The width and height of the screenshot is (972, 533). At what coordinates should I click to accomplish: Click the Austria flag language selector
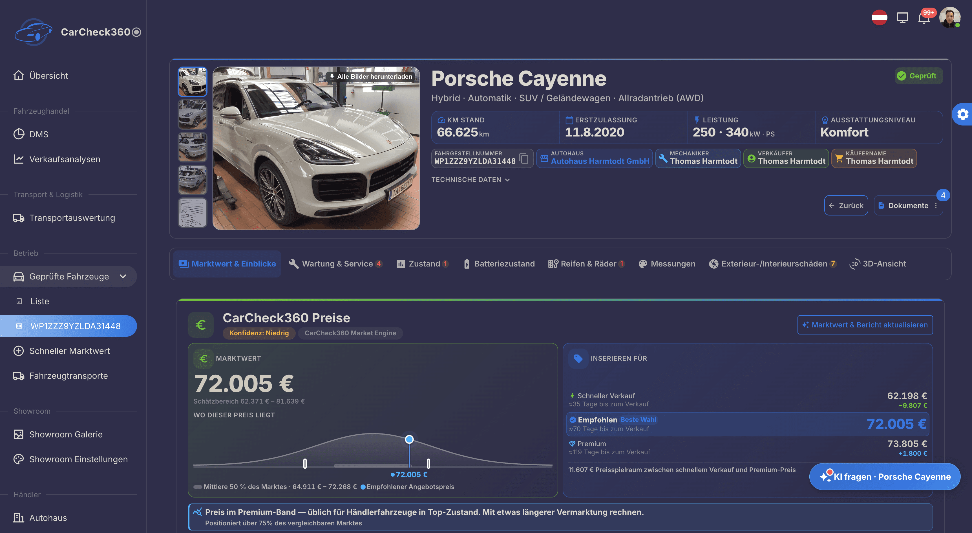pos(879,18)
